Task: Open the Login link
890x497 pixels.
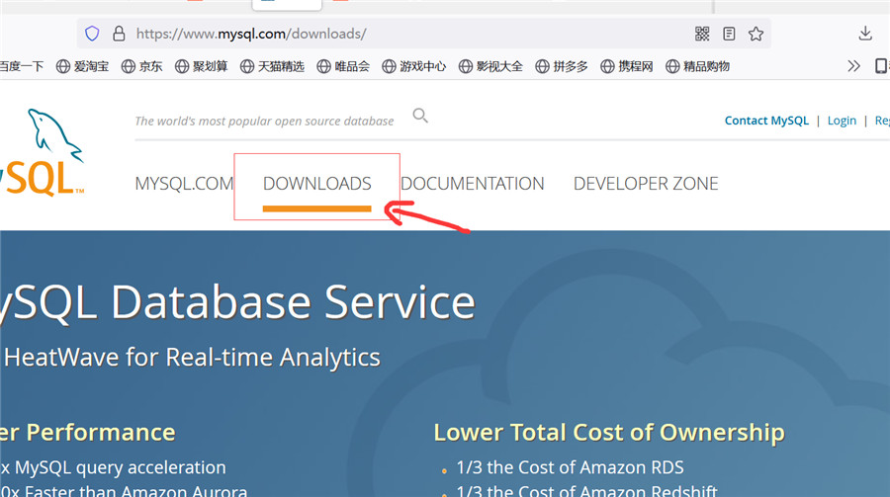Action: pyautogui.click(x=842, y=121)
